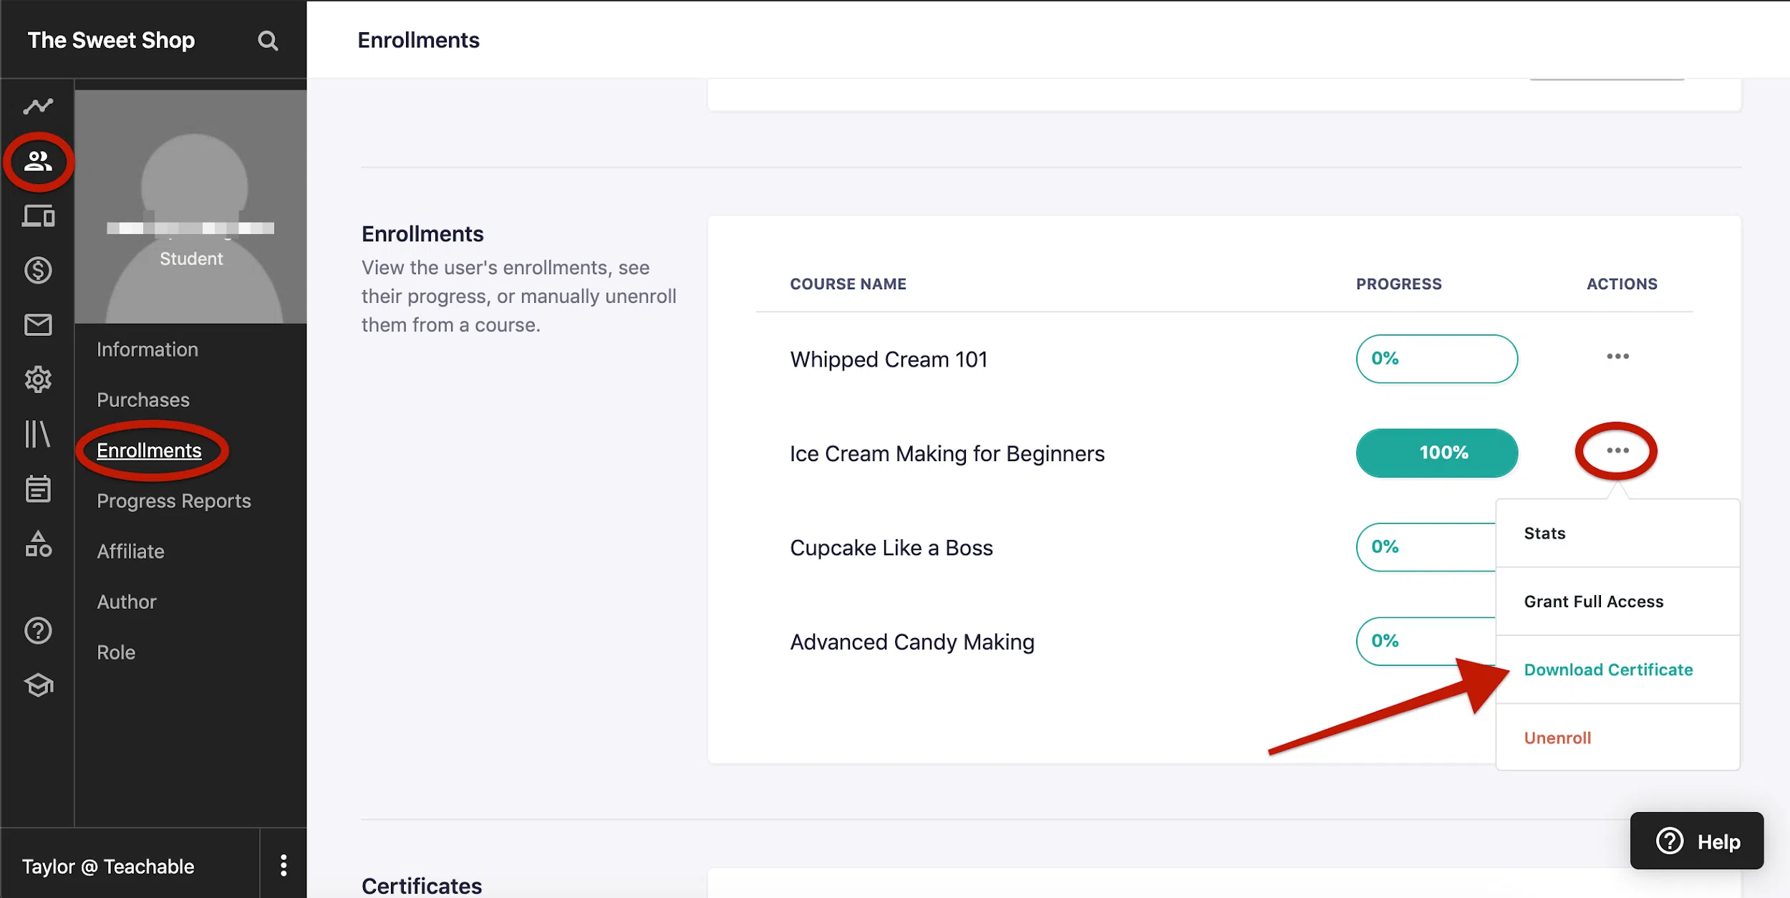This screenshot has width=1790, height=898.
Task: Open the dashboard analytics graph icon
Action: coord(38,107)
